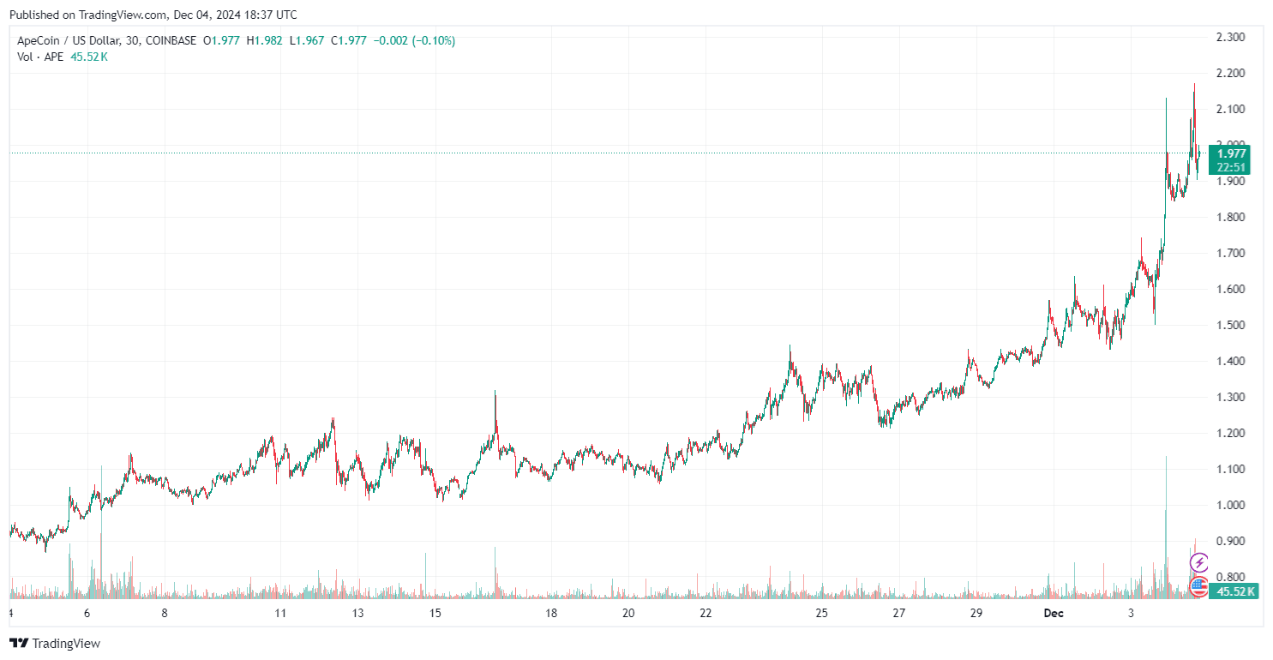Click the 27 date label on the time axis
The height and width of the screenshot is (660, 1273).
click(898, 613)
